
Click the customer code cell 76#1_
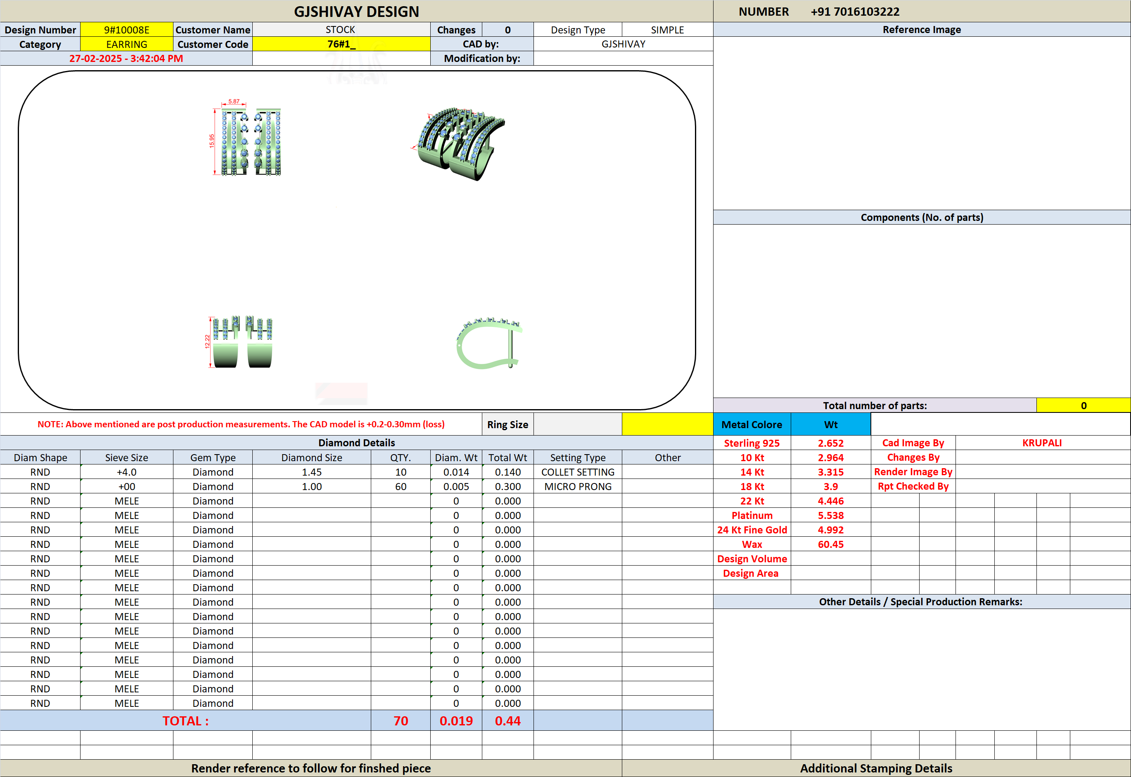pos(341,44)
